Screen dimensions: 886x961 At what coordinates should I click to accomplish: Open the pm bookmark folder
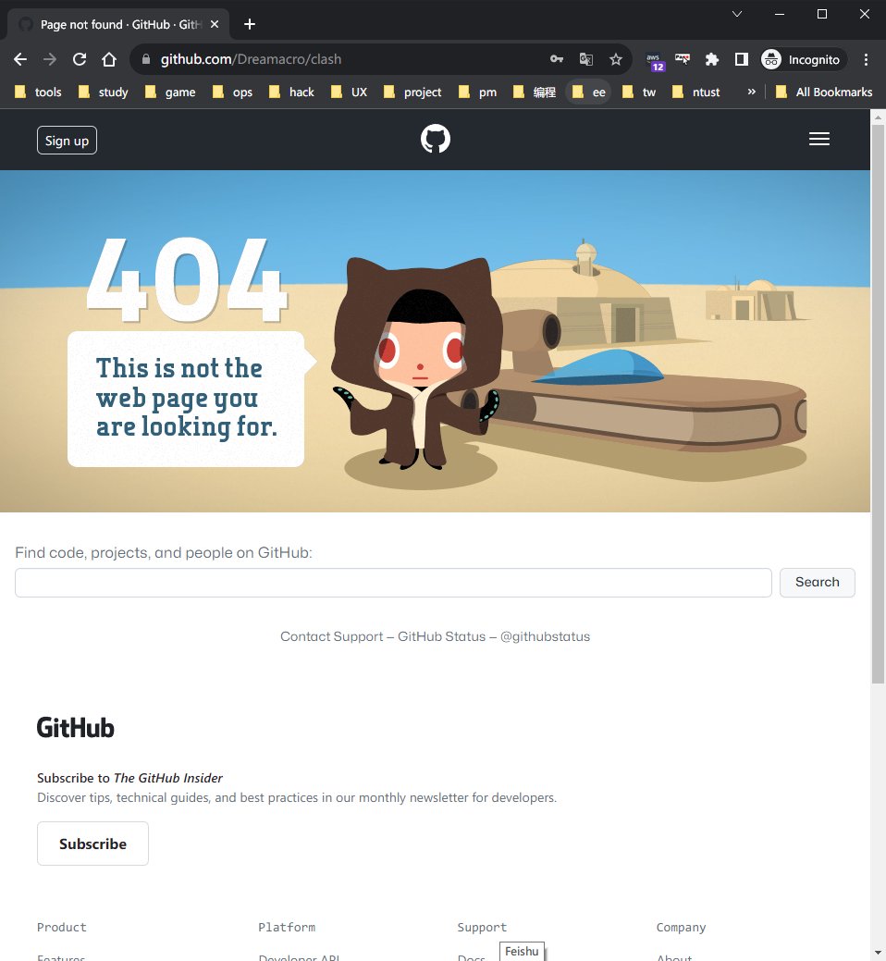478,92
